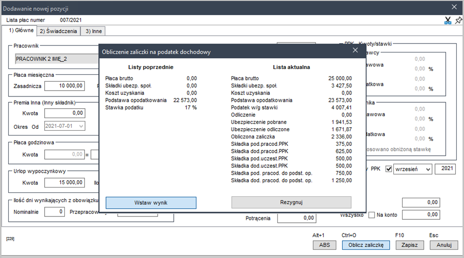Click the Obliczona zaliczka value 2 336,00
The image size is (464, 258).
click(341, 137)
